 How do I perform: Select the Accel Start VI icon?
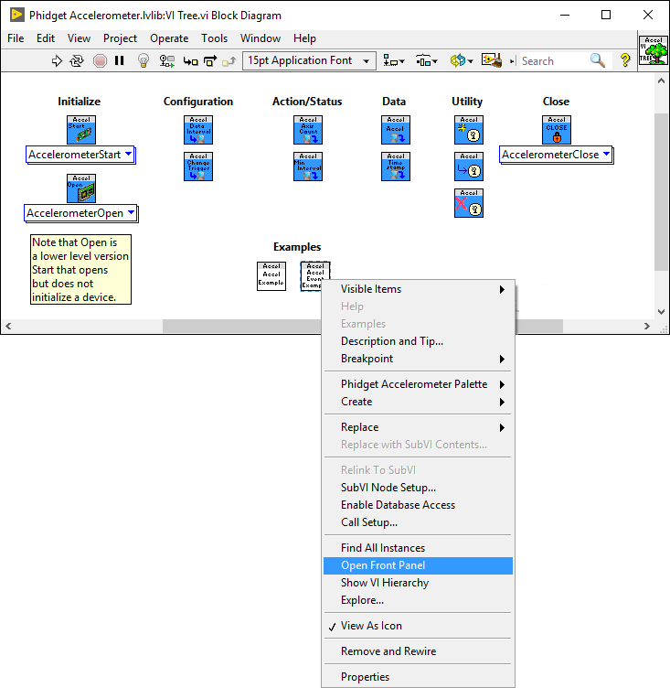tap(81, 130)
